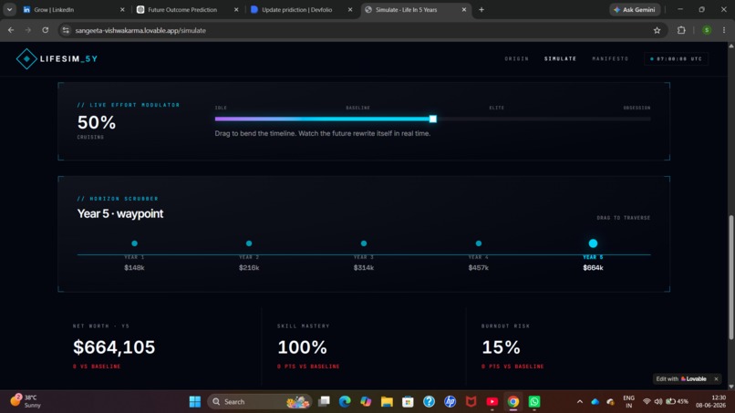735x413 pixels.
Task: Click the $148k value under Year 1
Action: [135, 268]
